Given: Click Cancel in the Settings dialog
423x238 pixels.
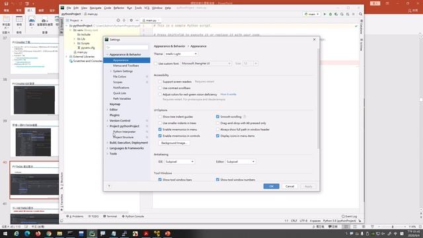Looking at the screenshot, I should [289, 186].
